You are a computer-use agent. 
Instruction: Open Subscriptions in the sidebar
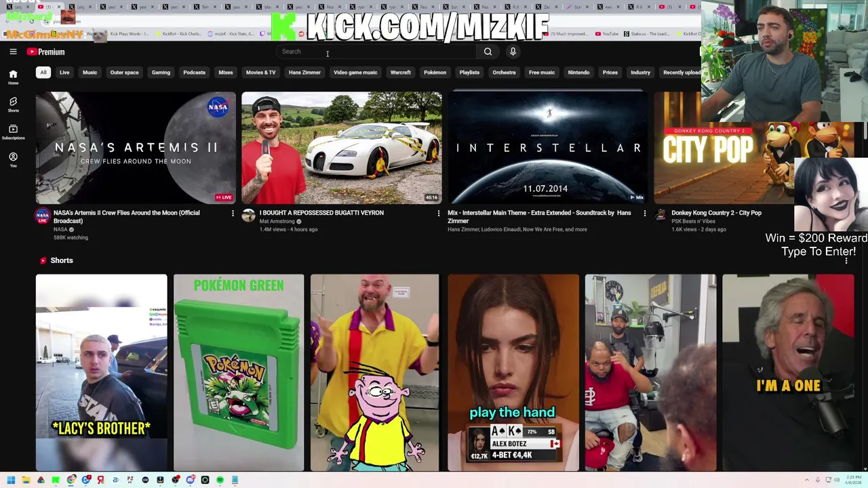[13, 131]
